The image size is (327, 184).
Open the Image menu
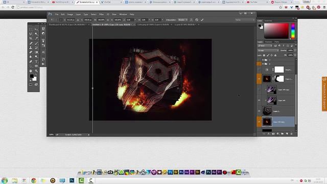(70, 14)
